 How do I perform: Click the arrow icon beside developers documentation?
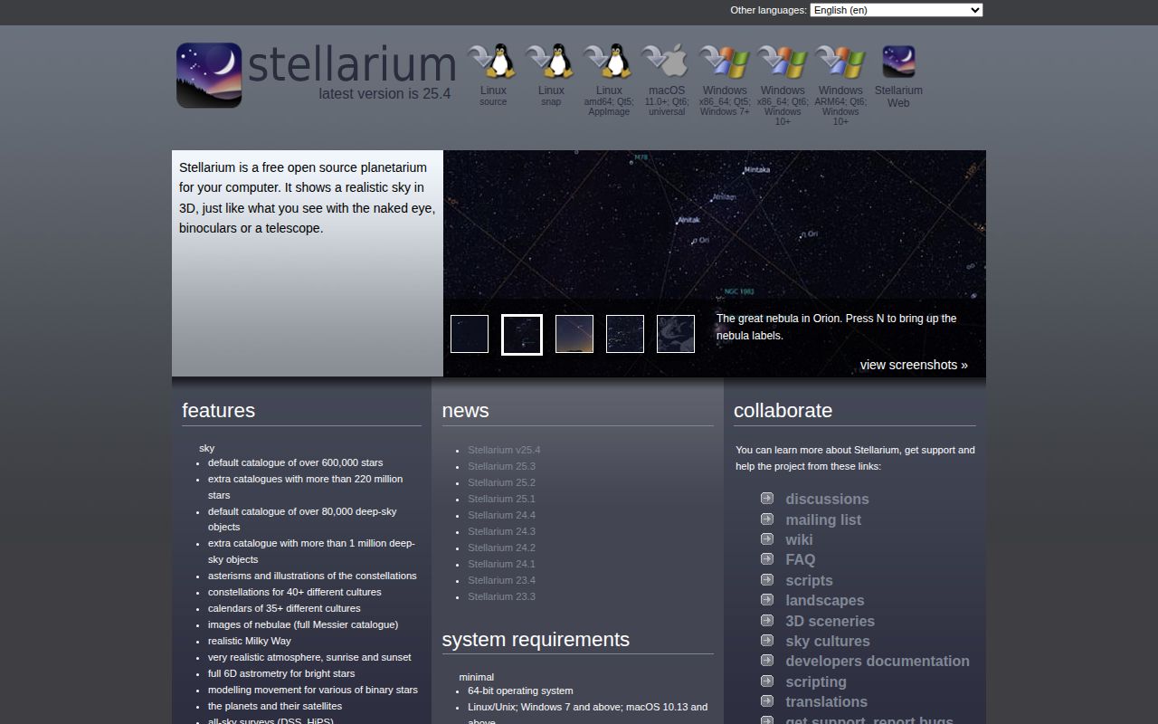pyautogui.click(x=766, y=662)
